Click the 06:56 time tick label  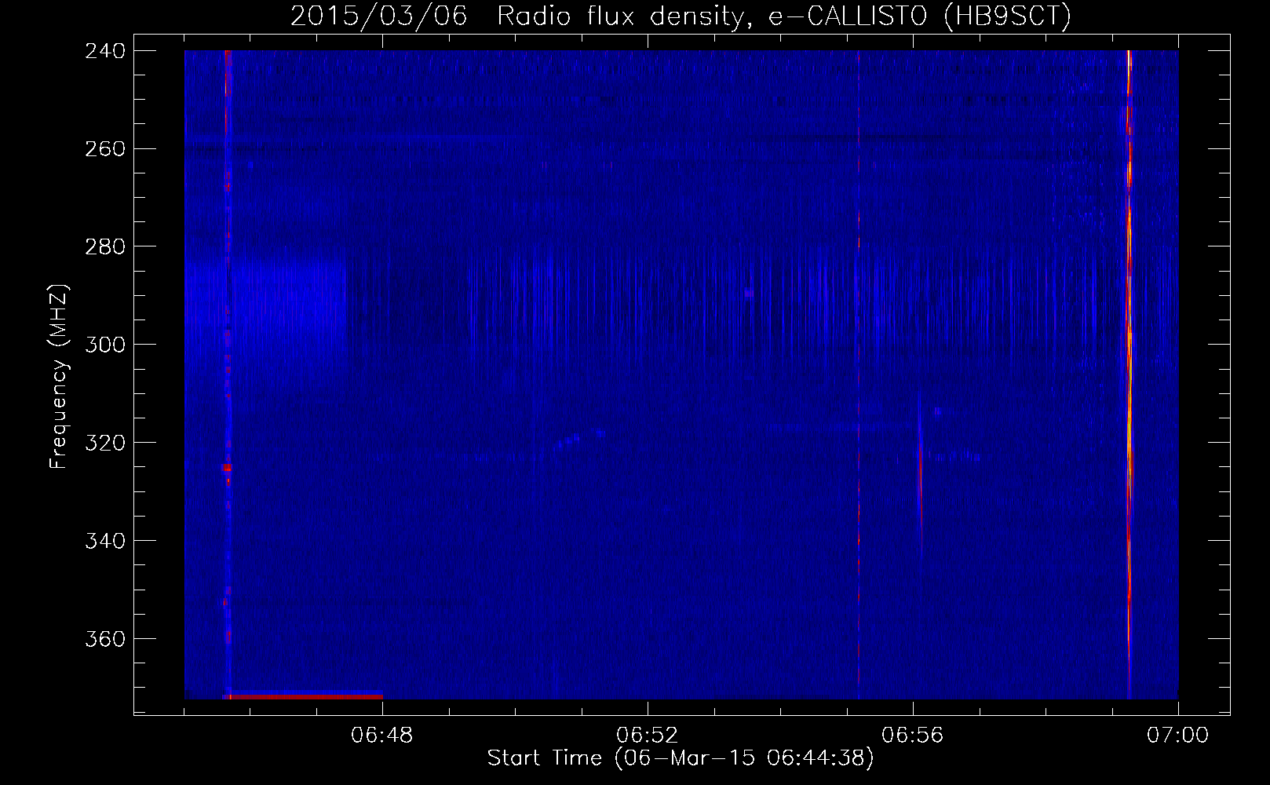click(913, 736)
